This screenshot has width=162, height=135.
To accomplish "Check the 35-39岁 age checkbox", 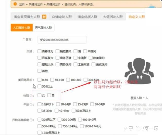I will click(39, 111).
